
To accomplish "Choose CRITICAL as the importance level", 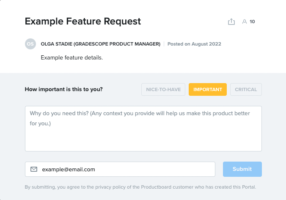I will pos(246,89).
